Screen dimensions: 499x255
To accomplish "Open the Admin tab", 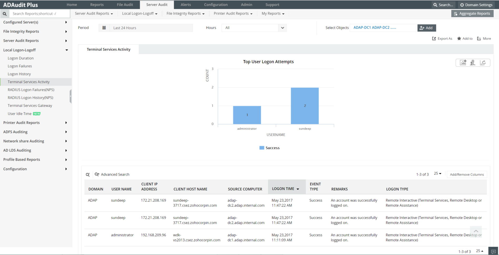I will [x=246, y=5].
